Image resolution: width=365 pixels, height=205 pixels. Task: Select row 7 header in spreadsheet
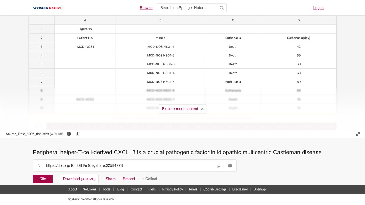point(42,82)
